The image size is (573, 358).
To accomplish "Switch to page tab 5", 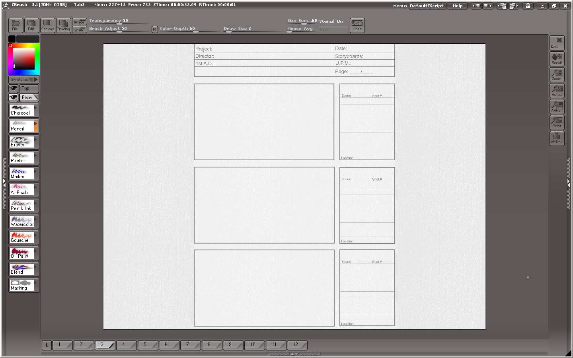I will (148, 345).
